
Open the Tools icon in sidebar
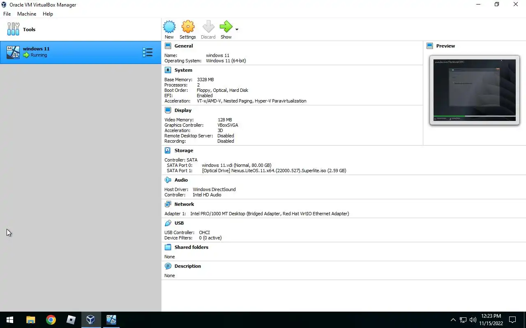coord(13,30)
